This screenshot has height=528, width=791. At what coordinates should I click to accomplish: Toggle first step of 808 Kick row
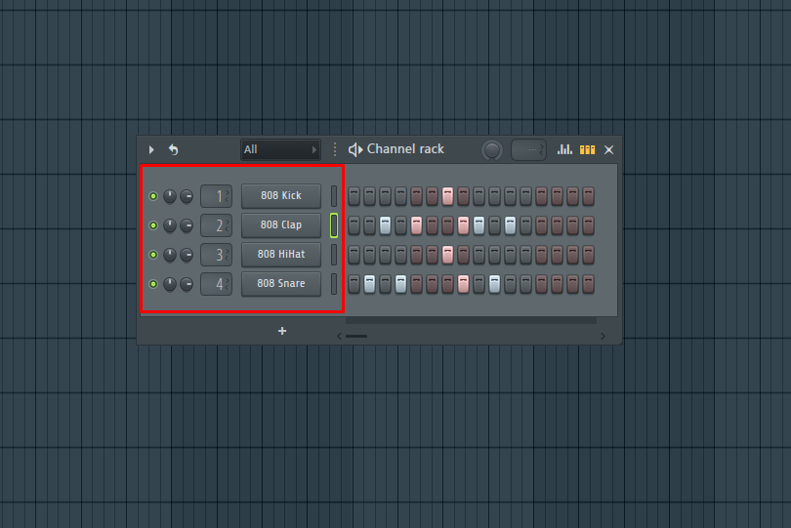pyautogui.click(x=354, y=196)
